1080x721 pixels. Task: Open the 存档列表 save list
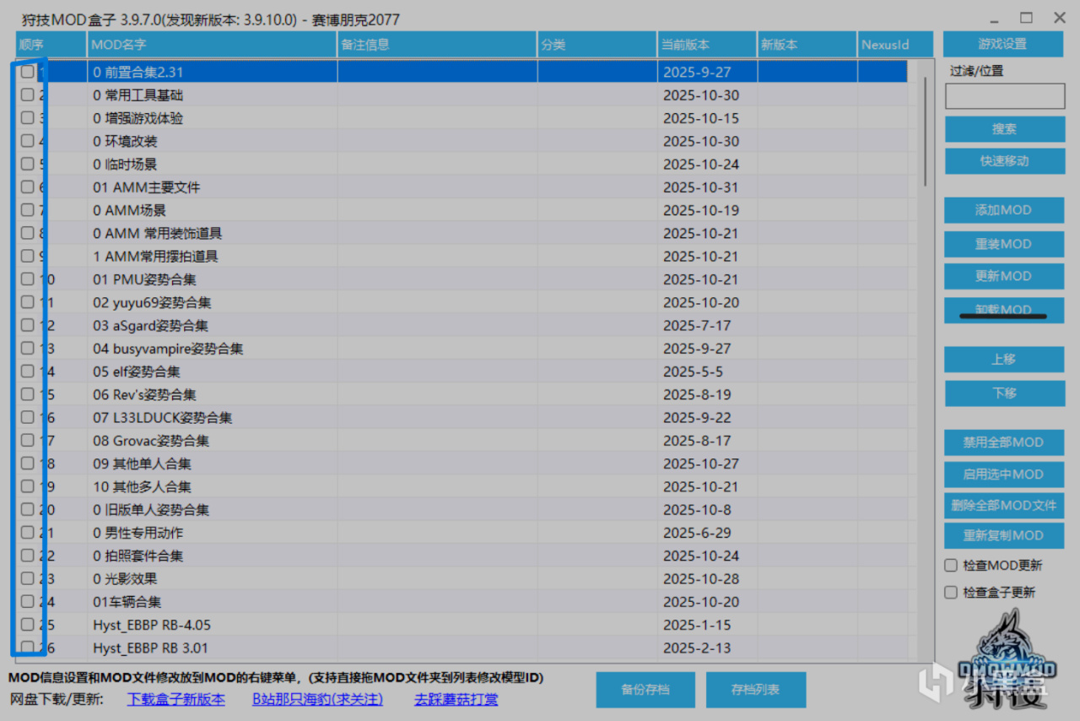pyautogui.click(x=756, y=690)
